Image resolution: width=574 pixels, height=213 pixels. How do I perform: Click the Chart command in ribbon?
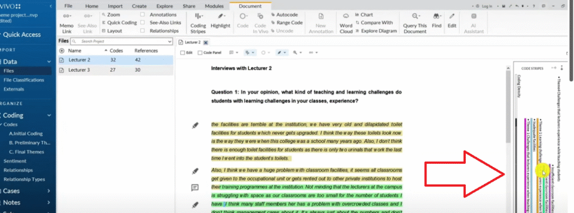coord(364,15)
